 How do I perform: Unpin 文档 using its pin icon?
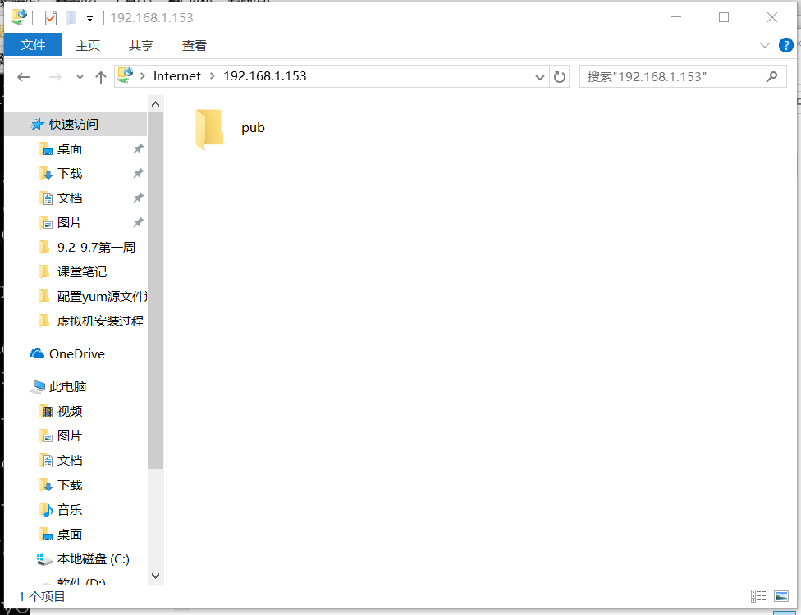pos(138,198)
